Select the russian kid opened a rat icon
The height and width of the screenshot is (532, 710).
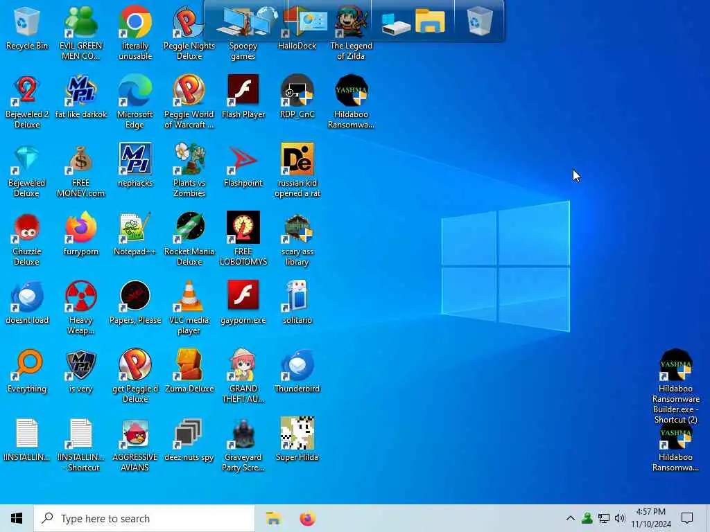pyautogui.click(x=297, y=170)
